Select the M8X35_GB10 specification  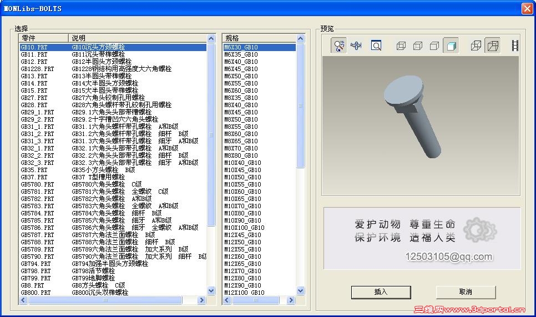(x=260, y=98)
